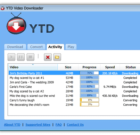Click the 53 MB size cell

pyautogui.click(x=69, y=78)
